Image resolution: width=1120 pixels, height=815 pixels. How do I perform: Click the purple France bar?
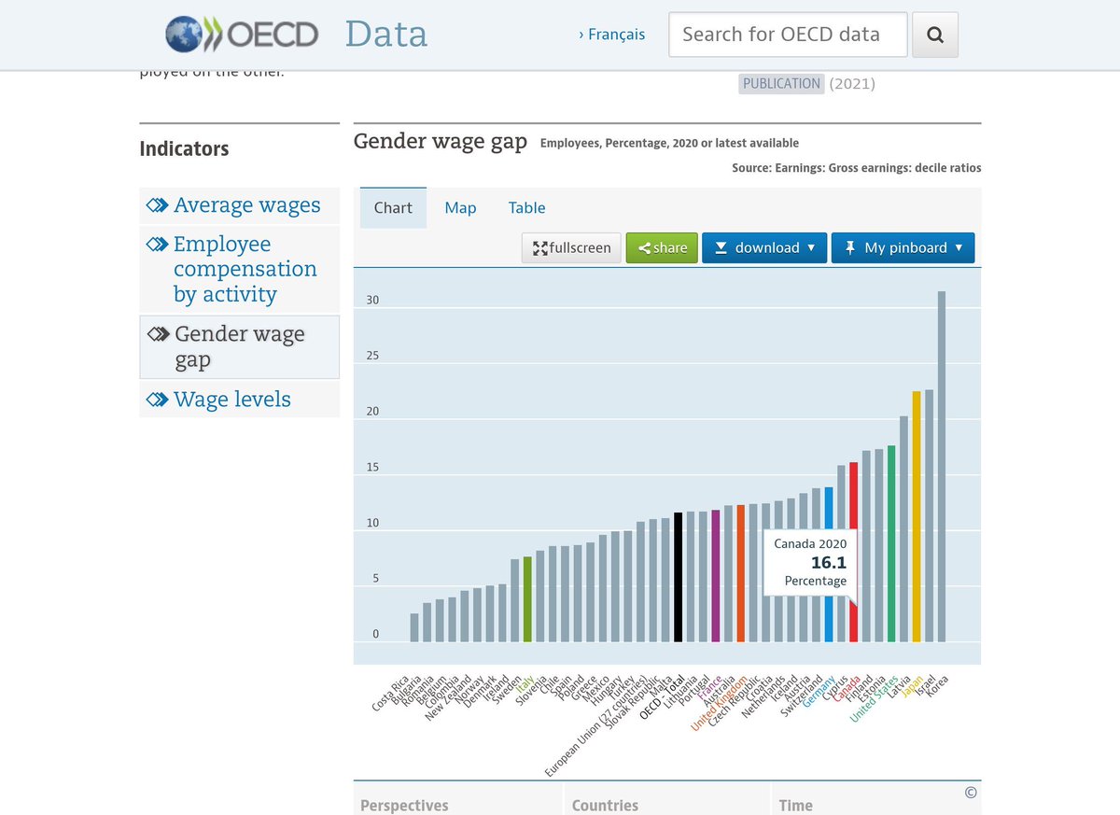715,576
